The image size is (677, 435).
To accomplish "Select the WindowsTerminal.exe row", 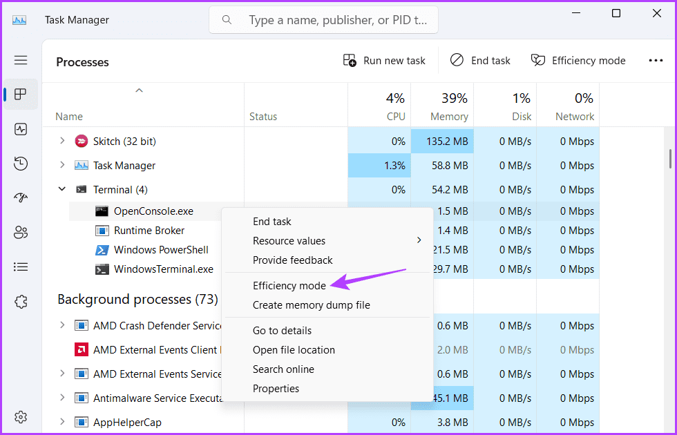I will point(164,269).
